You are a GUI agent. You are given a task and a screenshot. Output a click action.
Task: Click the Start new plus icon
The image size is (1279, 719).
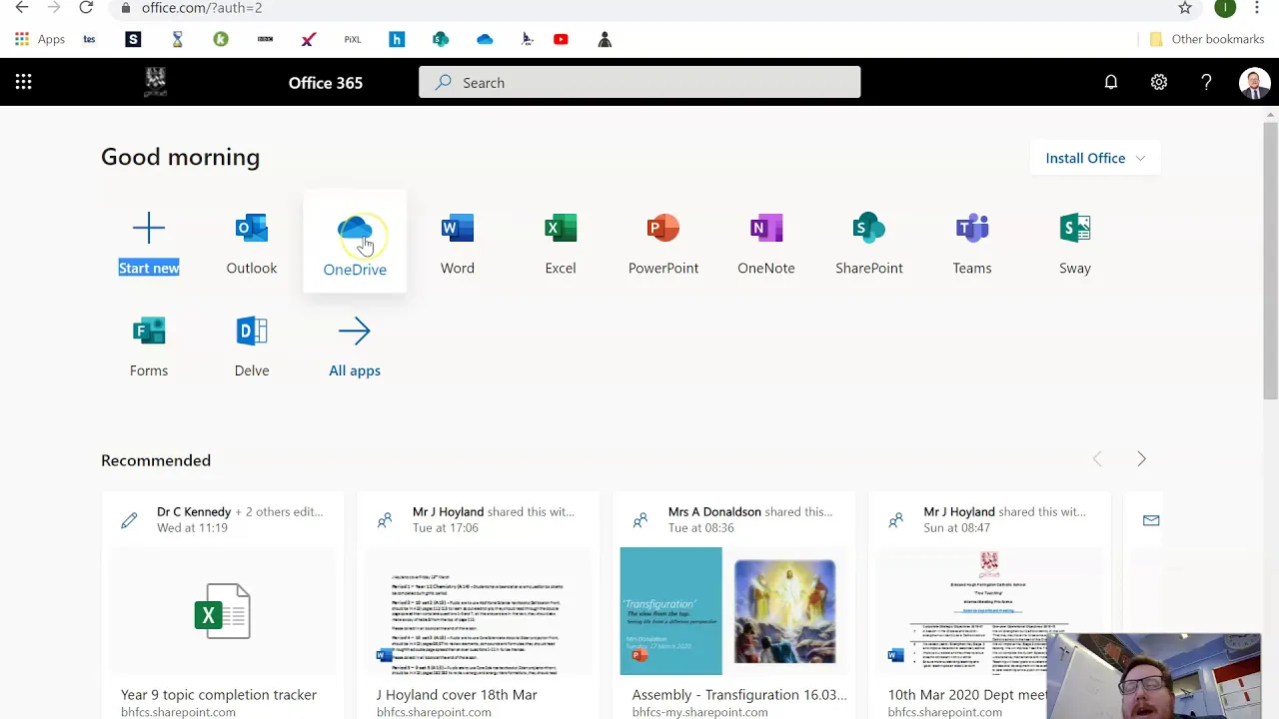click(x=149, y=229)
